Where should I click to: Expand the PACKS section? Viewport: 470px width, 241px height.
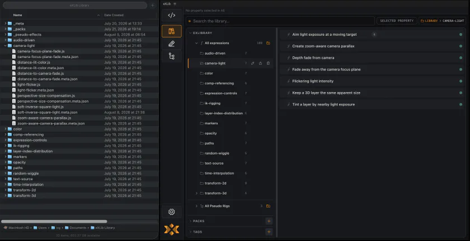click(x=190, y=221)
